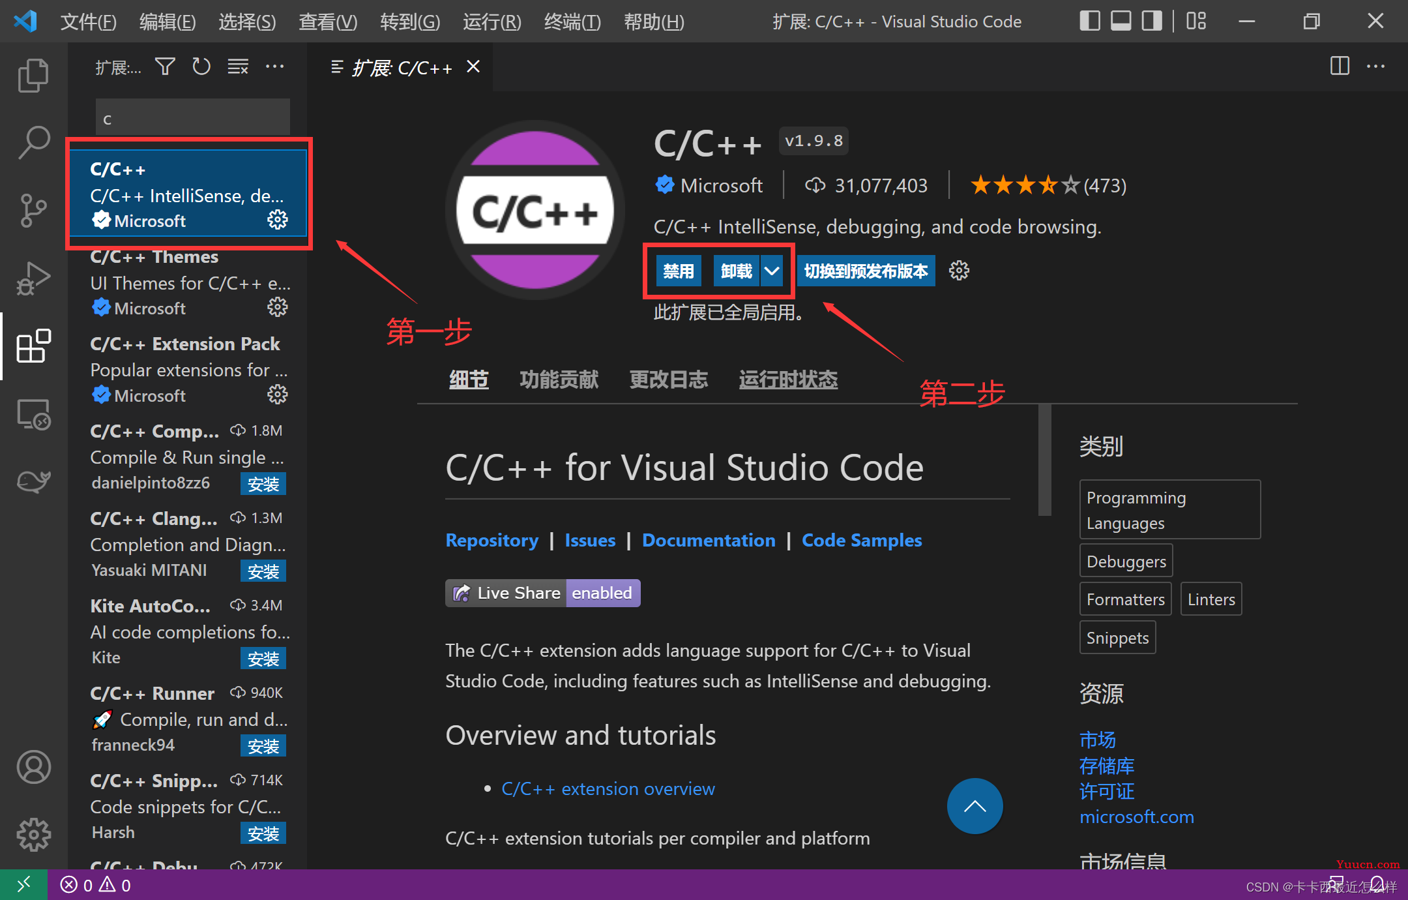Open the Source Control view
Viewport: 1408px width, 900px height.
coord(33,210)
